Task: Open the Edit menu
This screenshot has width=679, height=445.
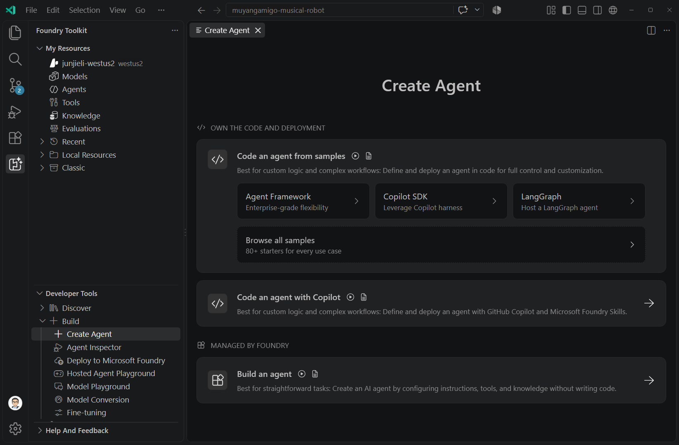Action: [x=53, y=10]
